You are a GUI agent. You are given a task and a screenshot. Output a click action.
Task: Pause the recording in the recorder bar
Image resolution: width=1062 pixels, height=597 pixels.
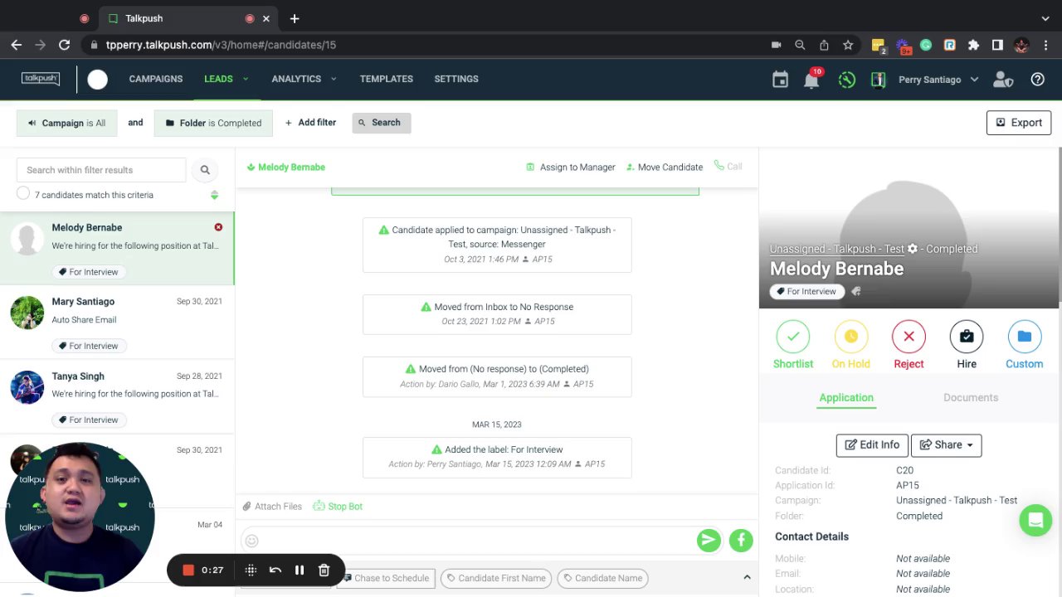(x=300, y=570)
